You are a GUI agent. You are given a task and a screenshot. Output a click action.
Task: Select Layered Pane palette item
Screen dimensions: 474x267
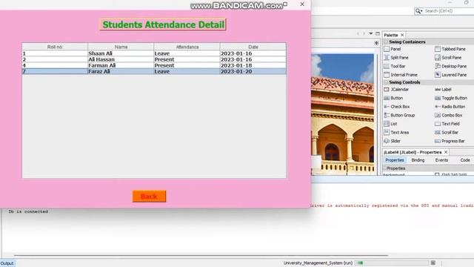pyautogui.click(x=451, y=75)
